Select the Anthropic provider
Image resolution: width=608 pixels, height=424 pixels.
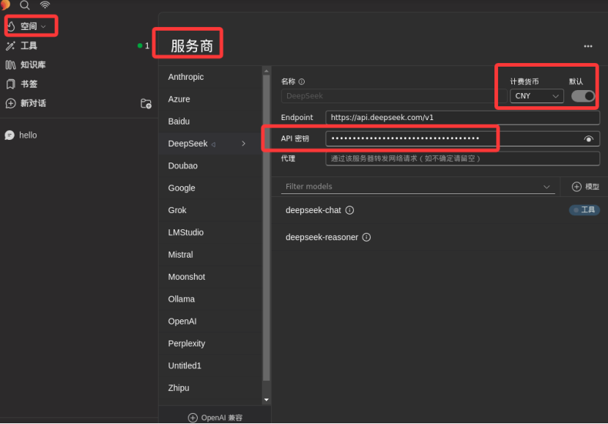pyautogui.click(x=210, y=77)
